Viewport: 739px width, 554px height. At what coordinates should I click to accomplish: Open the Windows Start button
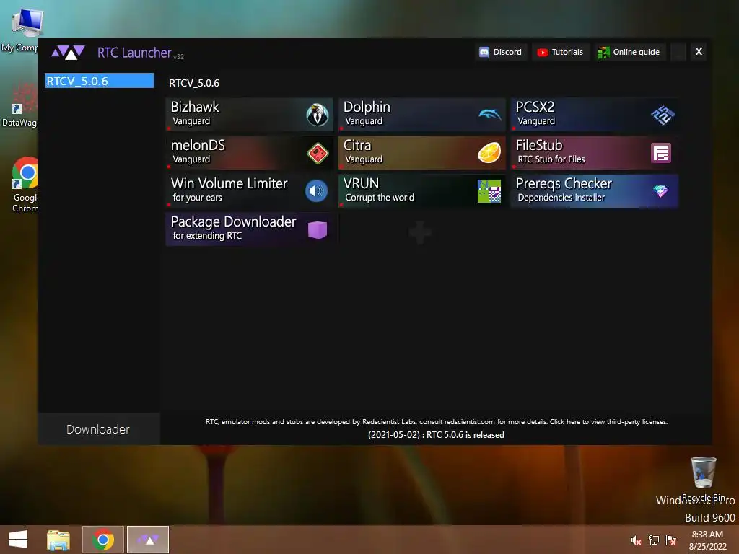coord(18,540)
